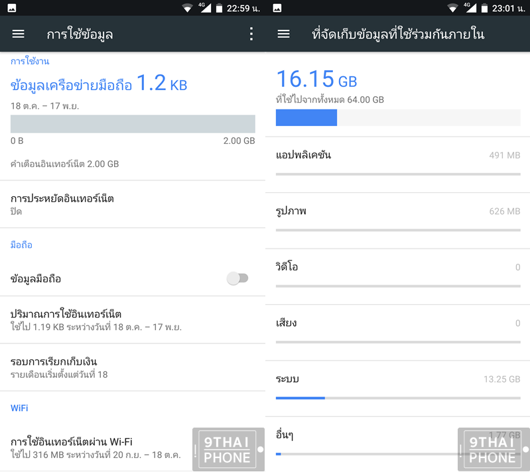Tap the 16.15 GB blue storage usage bar
The width and height of the screenshot is (530, 472).
[x=398, y=117]
